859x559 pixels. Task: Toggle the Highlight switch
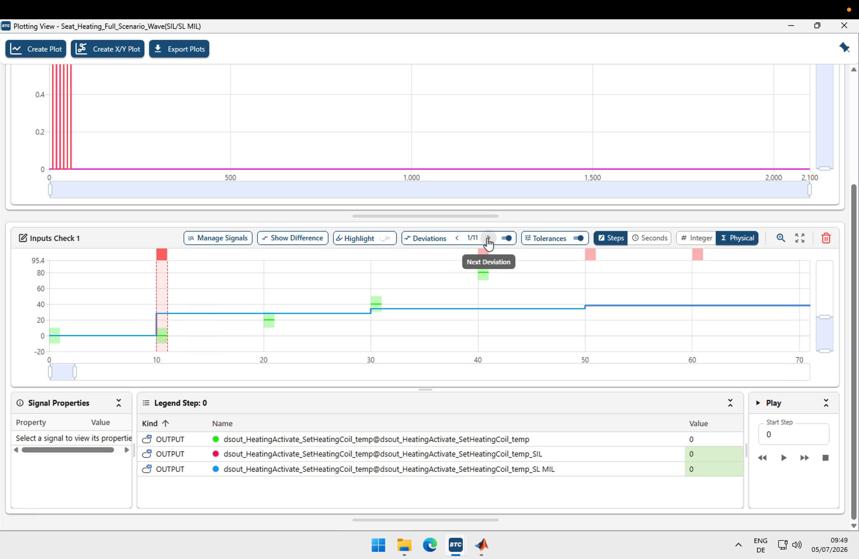tap(385, 238)
